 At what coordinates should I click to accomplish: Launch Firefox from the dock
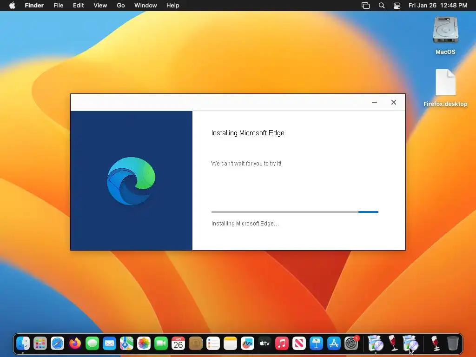click(75, 344)
